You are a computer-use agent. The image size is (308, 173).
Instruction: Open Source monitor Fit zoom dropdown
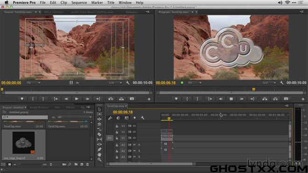pyautogui.click(x=34, y=83)
